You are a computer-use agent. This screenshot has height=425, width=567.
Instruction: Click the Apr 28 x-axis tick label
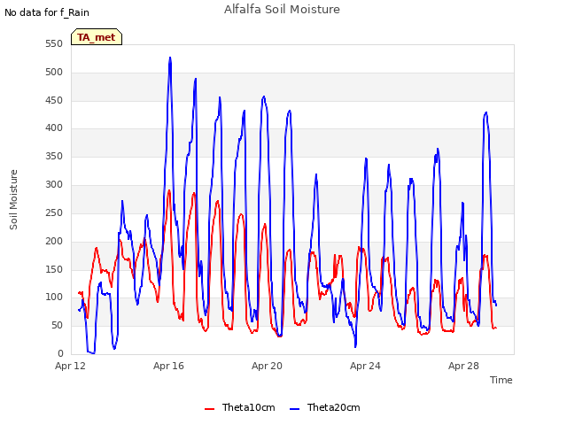(x=463, y=366)
